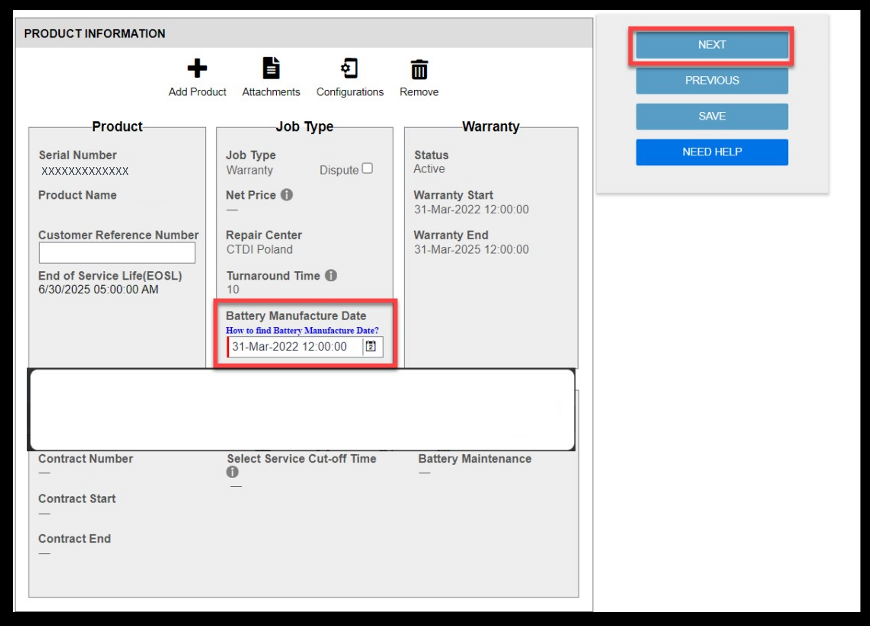Screen dimensions: 870x626
Task: Click the PRODUCT INFORMATION header
Action: (x=94, y=34)
